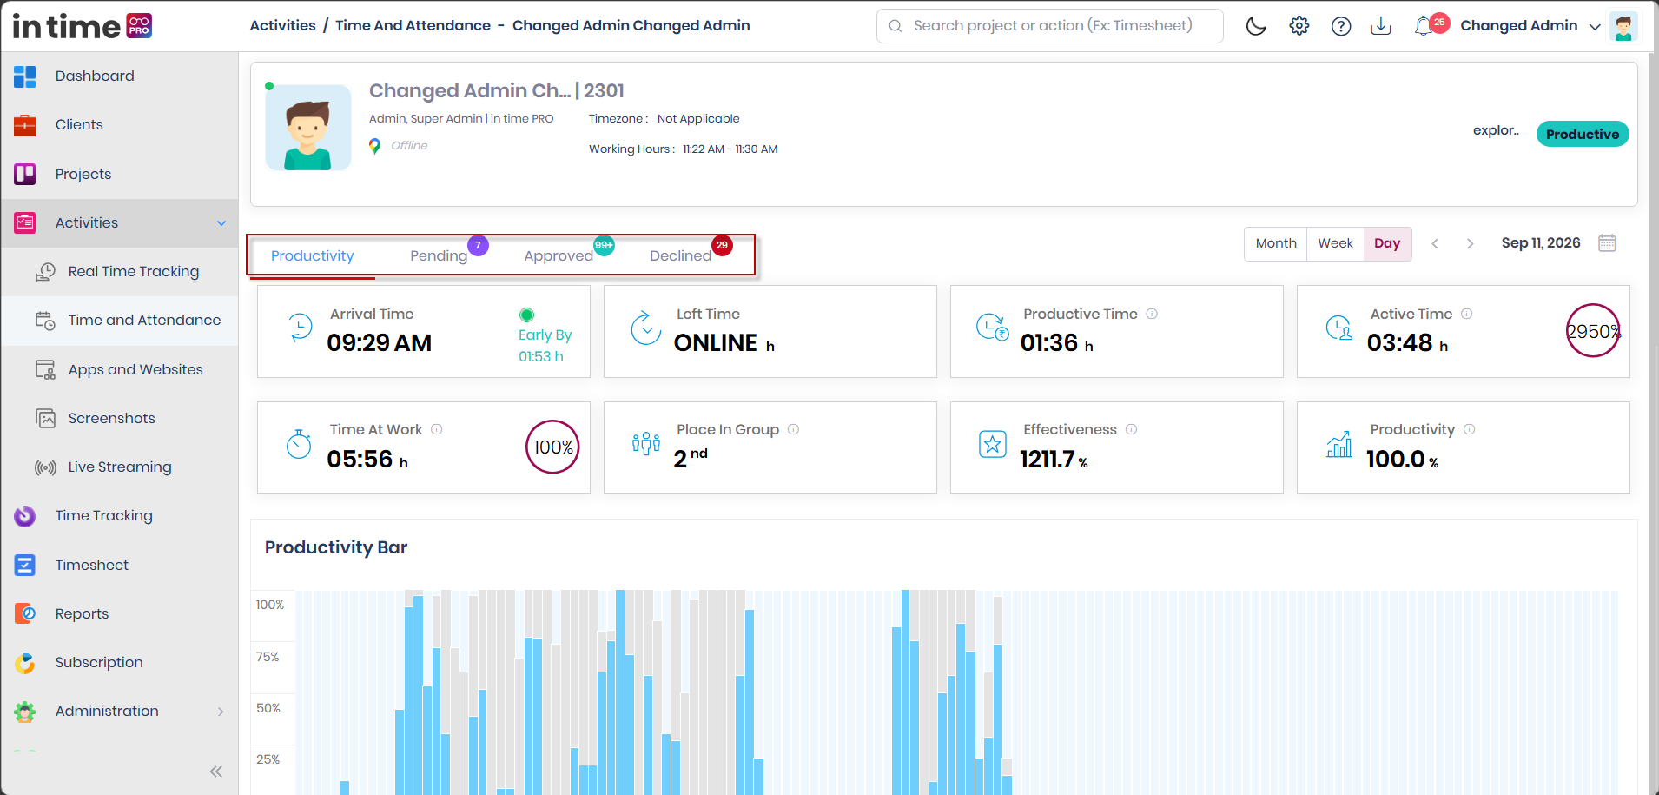Open Dashboard from sidebar
The width and height of the screenshot is (1659, 795).
tap(95, 76)
